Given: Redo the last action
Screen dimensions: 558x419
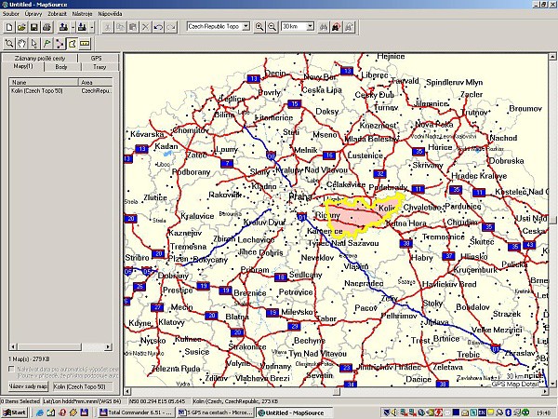Looking at the screenshot, I should pyautogui.click(x=171, y=27).
